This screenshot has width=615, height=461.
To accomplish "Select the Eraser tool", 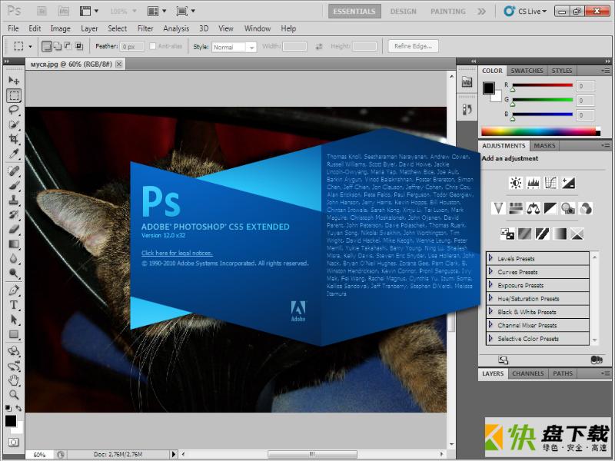I will pos(14,229).
